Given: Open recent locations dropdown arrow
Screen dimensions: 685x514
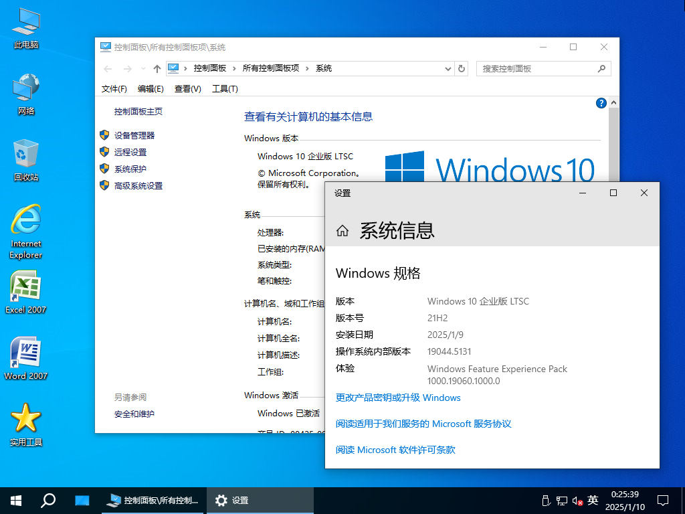Looking at the screenshot, I should click(x=143, y=69).
